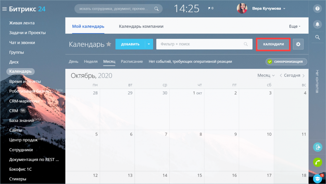The width and height of the screenshot is (326, 184).
Task: Open notifications bell in right panel
Action: tap(317, 24)
